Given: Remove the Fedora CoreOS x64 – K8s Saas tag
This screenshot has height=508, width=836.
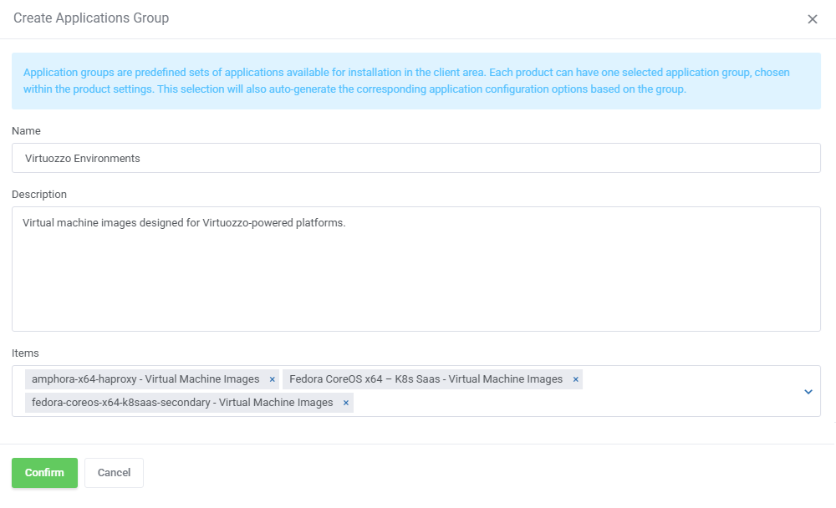Looking at the screenshot, I should point(575,379).
